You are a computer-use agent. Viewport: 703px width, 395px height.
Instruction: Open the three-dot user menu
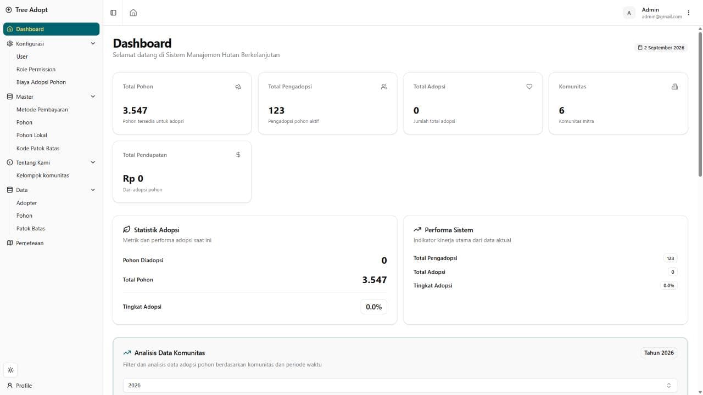(689, 13)
